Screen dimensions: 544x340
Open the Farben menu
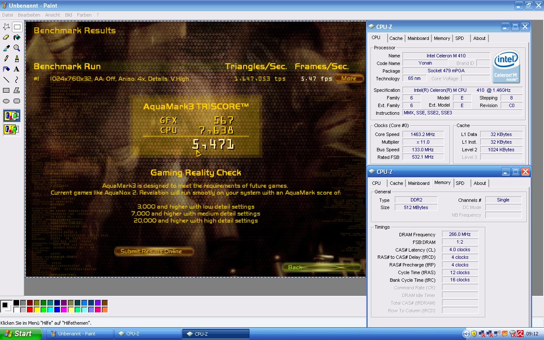click(84, 15)
